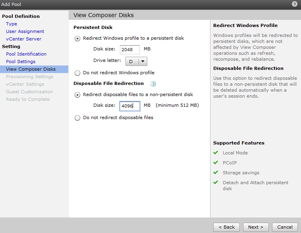
Task: Select View Composer Disks sidebar item
Action: (x=34, y=69)
